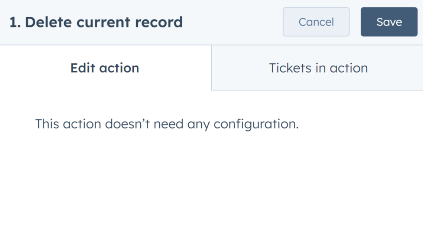423x237 pixels.
Task: Return to the Edit action panel
Action: 105,68
